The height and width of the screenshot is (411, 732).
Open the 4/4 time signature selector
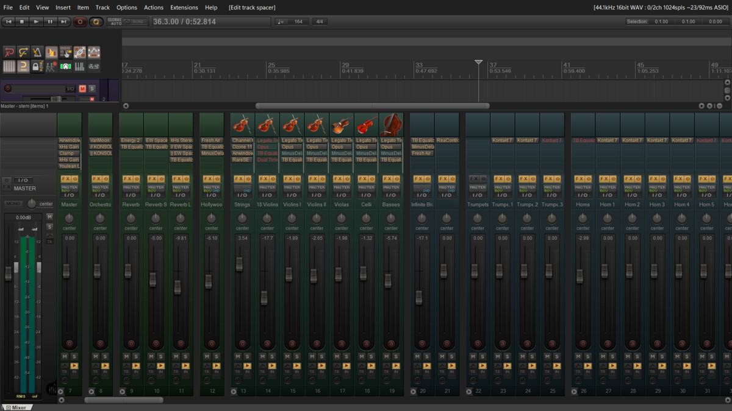[x=319, y=21]
